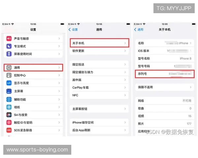Viewport: 198px width, 158px height.
Task: Tap the battery icon on the About screen
Action: tap(194, 24)
